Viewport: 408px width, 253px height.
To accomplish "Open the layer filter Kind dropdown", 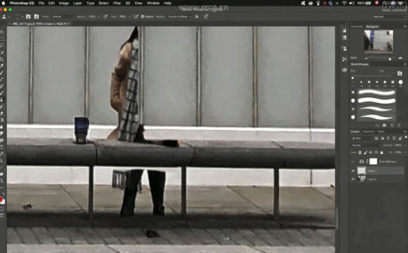I will 361,138.
